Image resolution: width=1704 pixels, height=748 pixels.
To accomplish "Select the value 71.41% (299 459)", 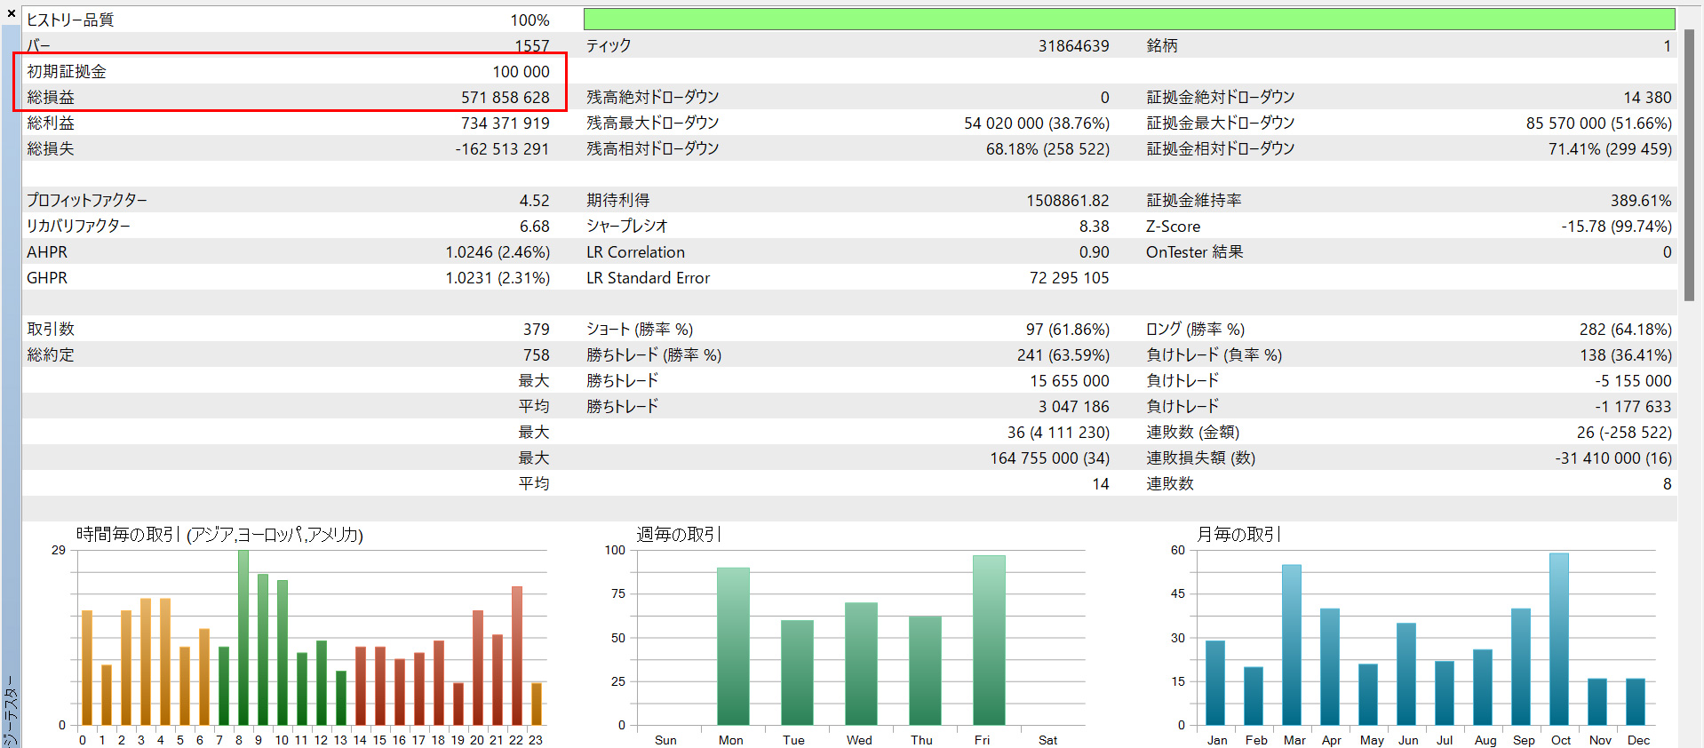I will pos(1610,148).
